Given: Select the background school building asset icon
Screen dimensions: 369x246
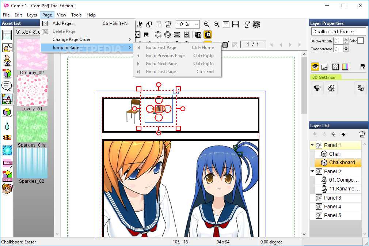Looking at the screenshot, I should click(7, 99).
